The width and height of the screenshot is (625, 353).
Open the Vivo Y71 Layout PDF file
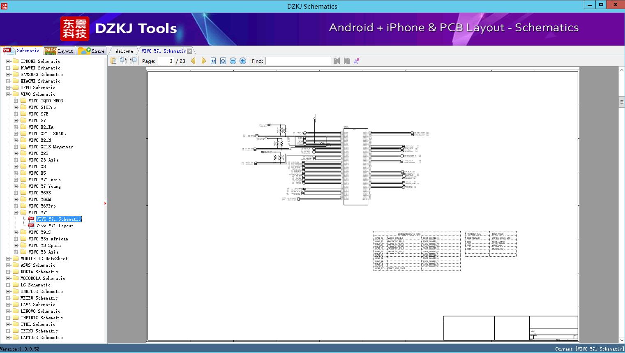[55, 226]
